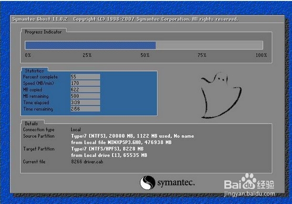
Task: Click the 0% progress scale label
Action: pos(28,55)
